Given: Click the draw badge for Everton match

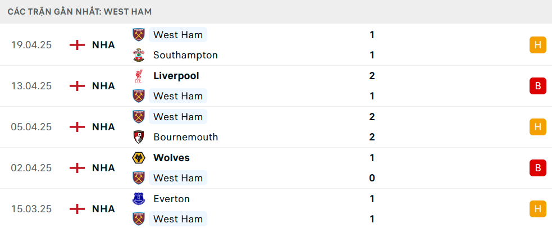Looking at the screenshot, I should click(x=537, y=209).
